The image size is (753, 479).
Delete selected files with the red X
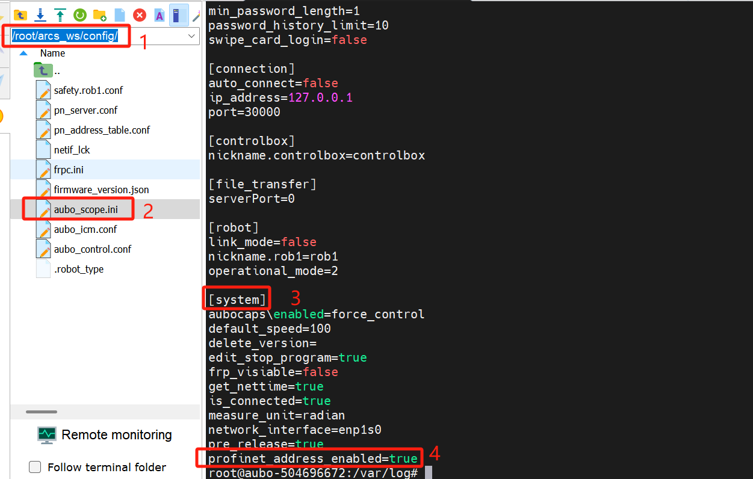pos(140,14)
